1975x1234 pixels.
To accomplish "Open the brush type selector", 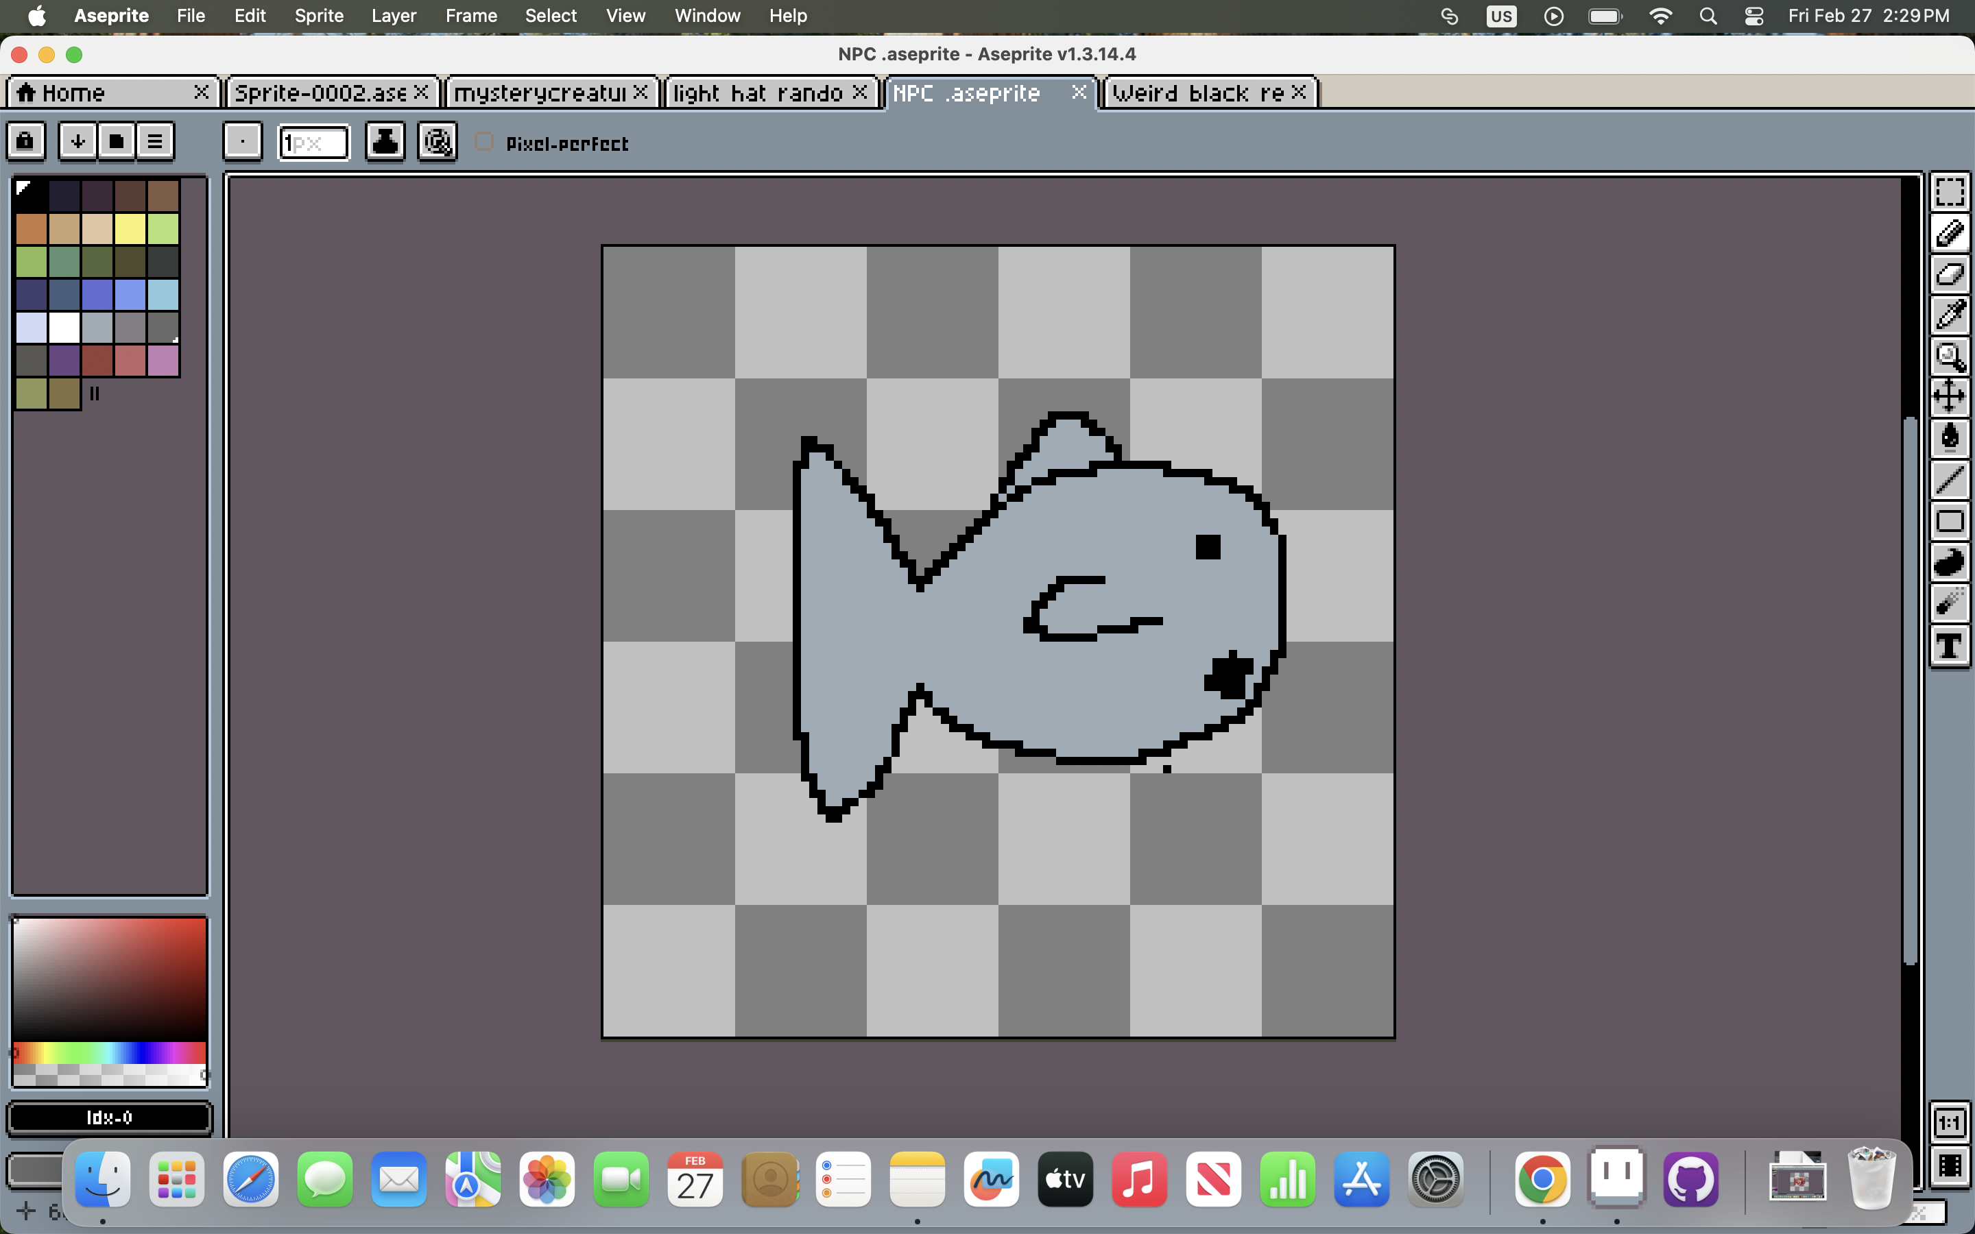I will [x=242, y=142].
